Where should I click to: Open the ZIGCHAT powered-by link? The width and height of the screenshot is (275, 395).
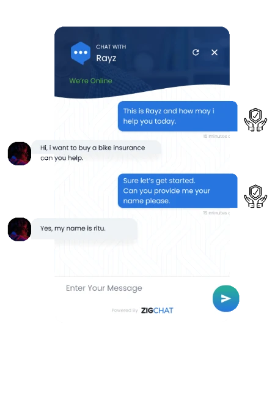pyautogui.click(x=157, y=310)
